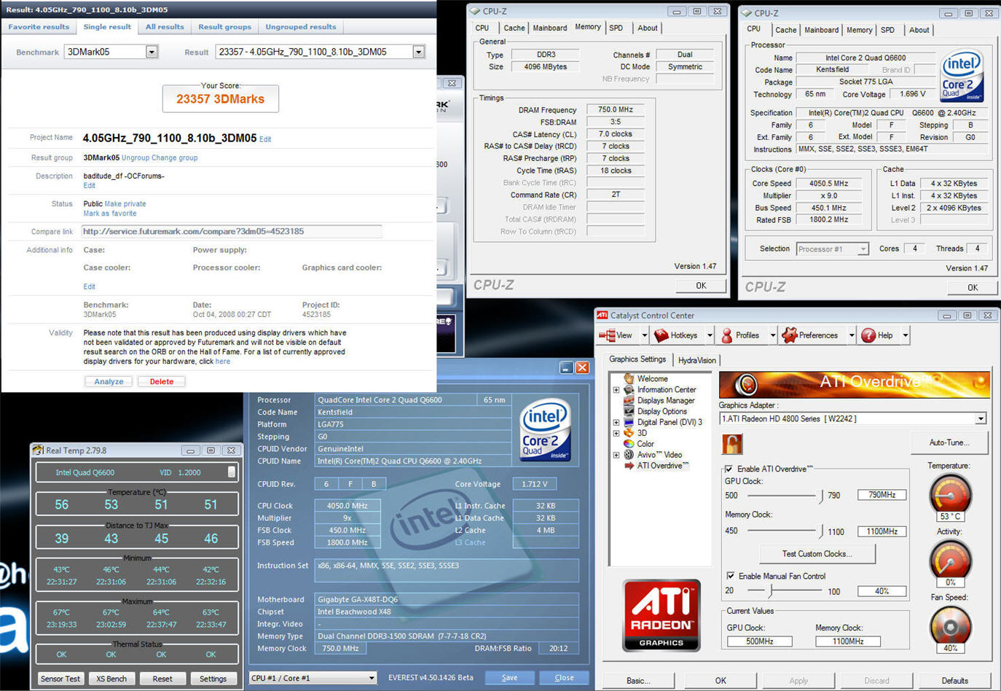The width and height of the screenshot is (1001, 691).
Task: Switch to the HydraVision tab in Catalyst
Action: 696,360
